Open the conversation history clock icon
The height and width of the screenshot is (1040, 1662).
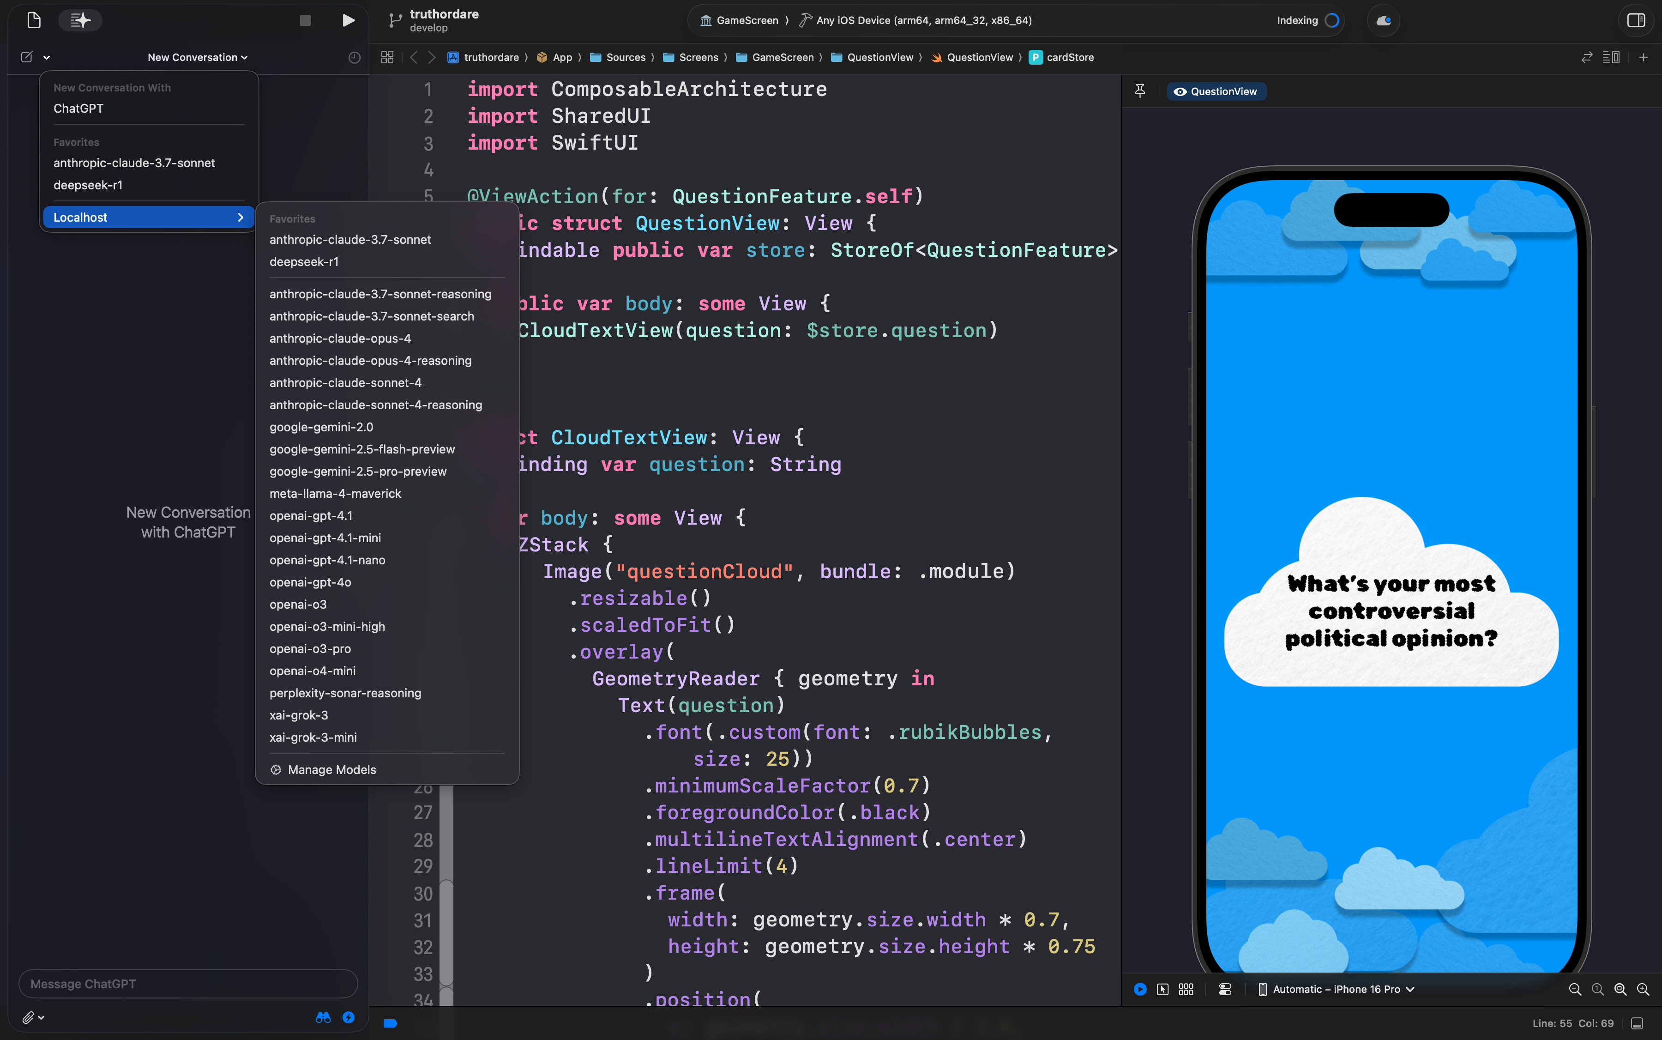(354, 58)
